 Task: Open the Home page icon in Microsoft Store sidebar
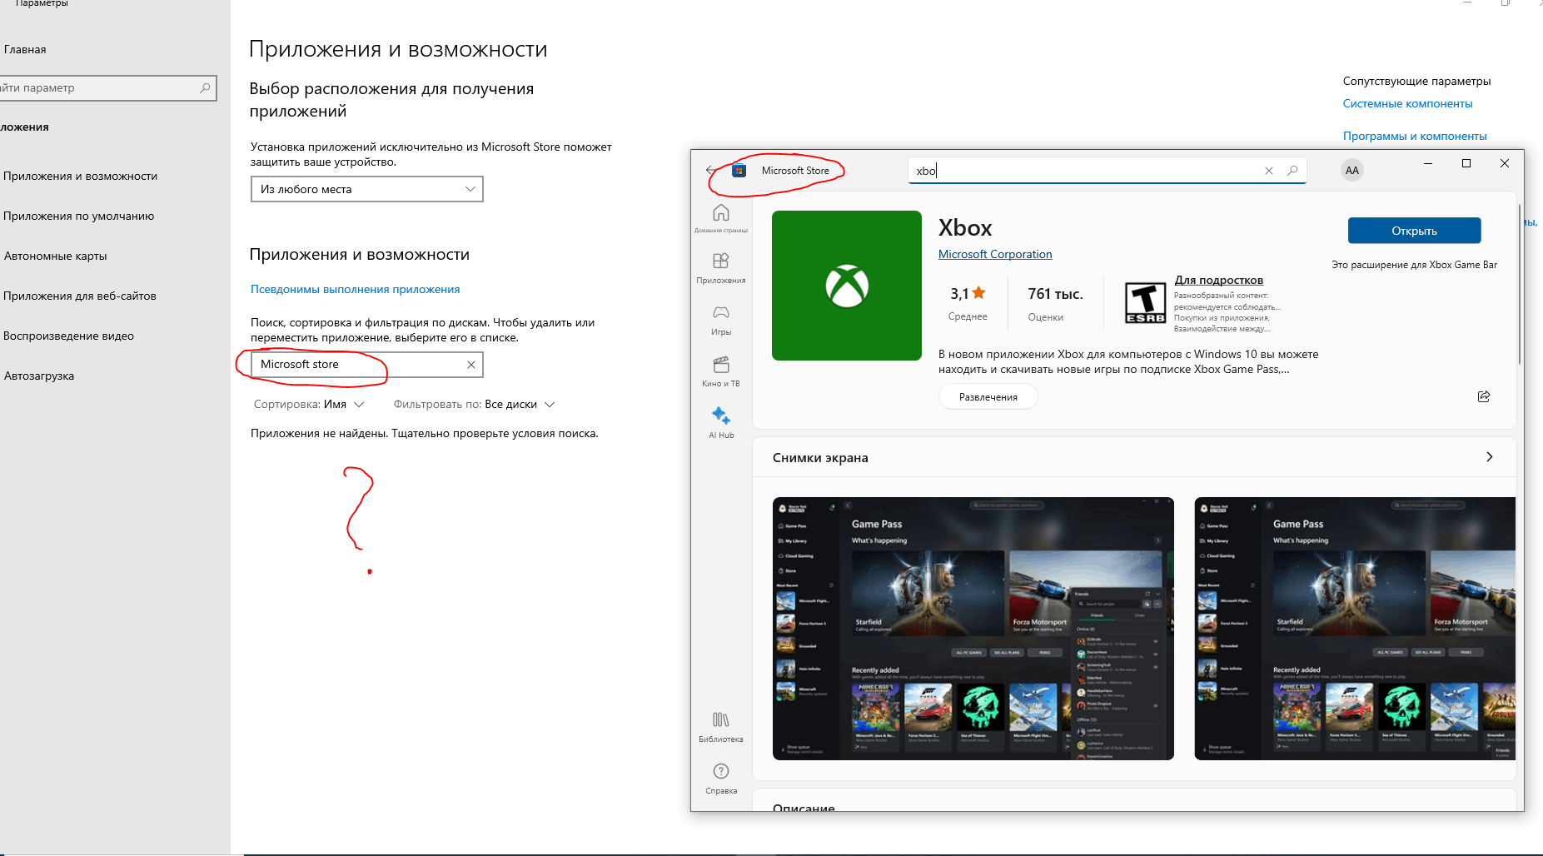tap(721, 218)
